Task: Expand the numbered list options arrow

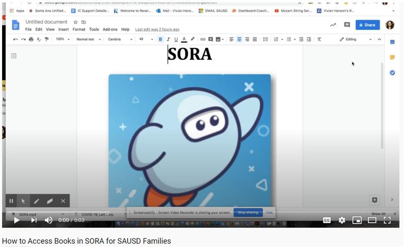Action: tap(282, 40)
